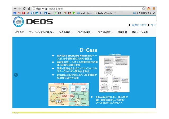Expand the DEOSの技術 menu
The width and height of the screenshot is (169, 119).
105,32
